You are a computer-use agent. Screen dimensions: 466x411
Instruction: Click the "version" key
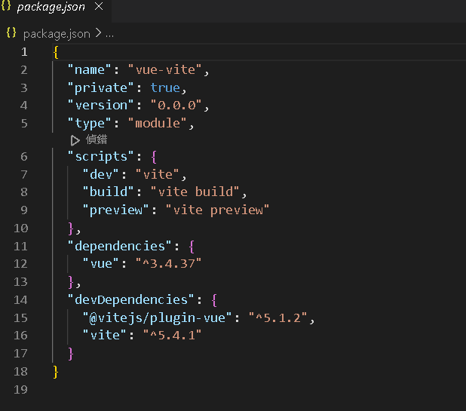(x=101, y=106)
